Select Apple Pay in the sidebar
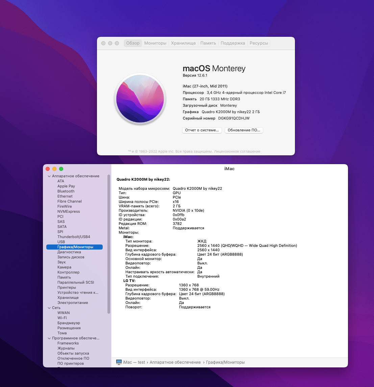The image size is (374, 387). (x=66, y=186)
